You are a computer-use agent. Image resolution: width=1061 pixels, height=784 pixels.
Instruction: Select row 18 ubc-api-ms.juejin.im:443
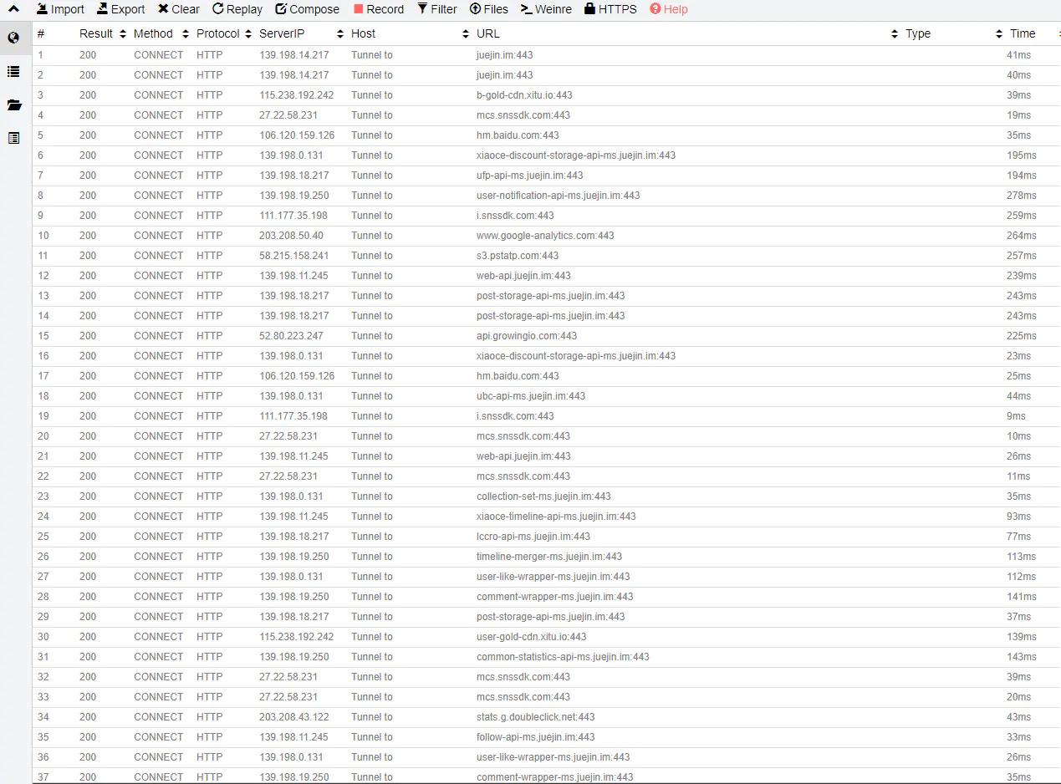click(x=546, y=396)
